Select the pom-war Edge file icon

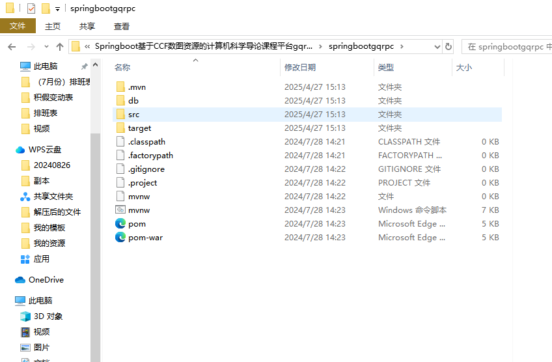(x=120, y=237)
